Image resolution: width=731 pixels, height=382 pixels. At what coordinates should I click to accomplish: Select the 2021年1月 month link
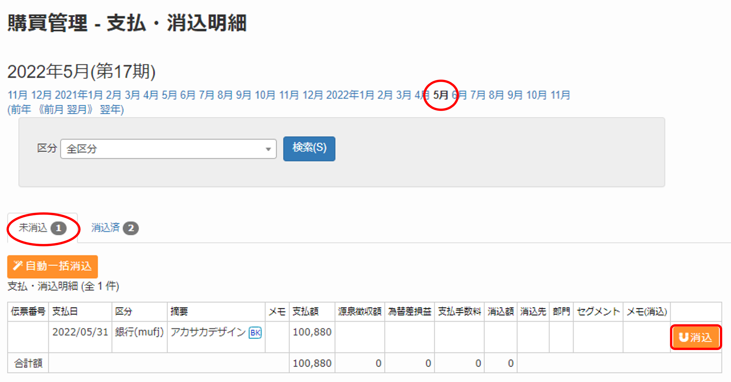tap(79, 95)
